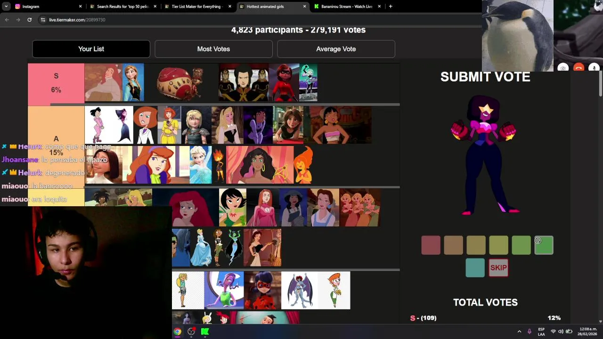Close the Instagram tab
The height and width of the screenshot is (339, 603).
[x=80, y=7]
